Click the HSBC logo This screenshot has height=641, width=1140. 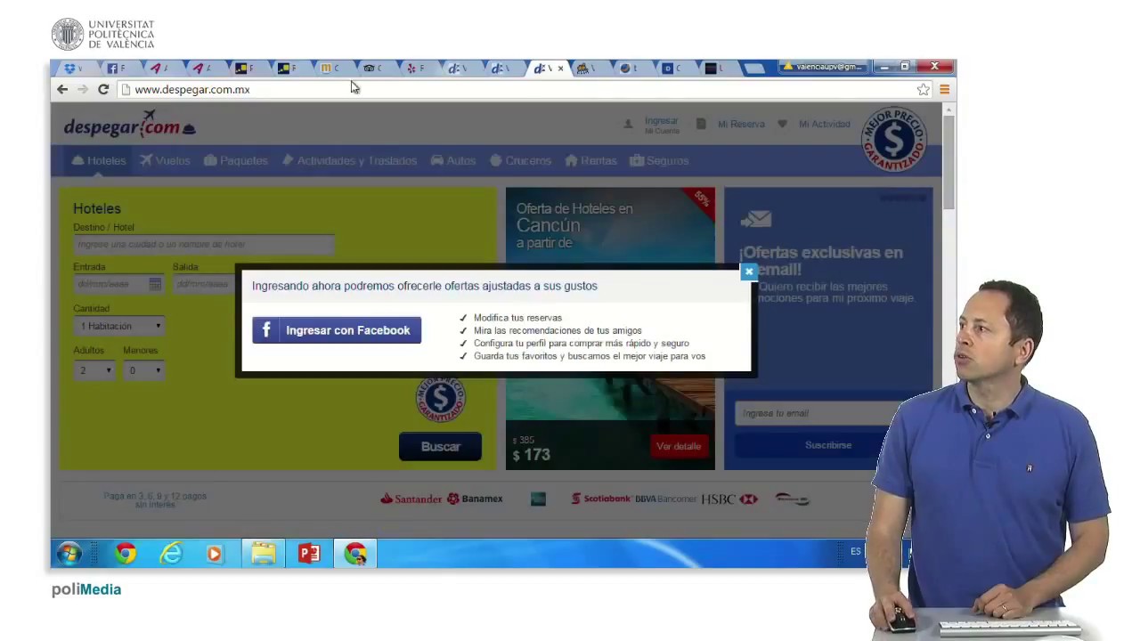click(x=729, y=499)
